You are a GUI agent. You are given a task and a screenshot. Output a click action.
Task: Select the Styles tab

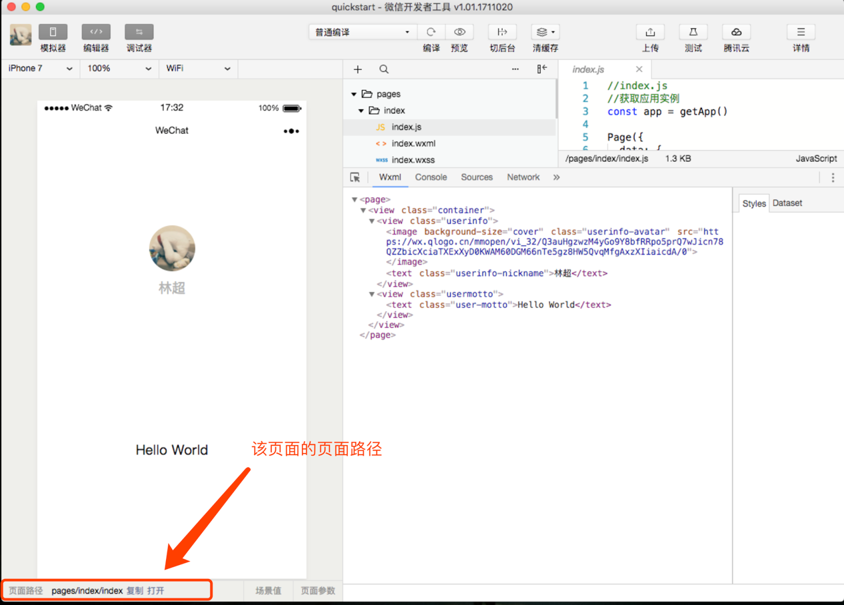pos(754,203)
